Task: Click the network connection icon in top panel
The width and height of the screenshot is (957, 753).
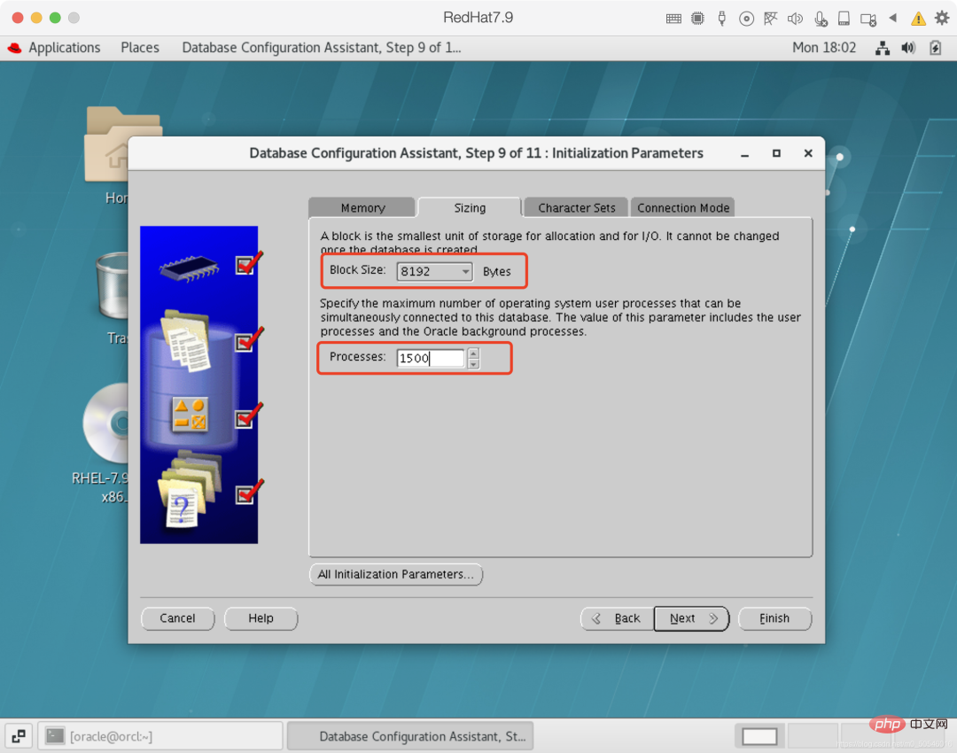Action: point(883,48)
